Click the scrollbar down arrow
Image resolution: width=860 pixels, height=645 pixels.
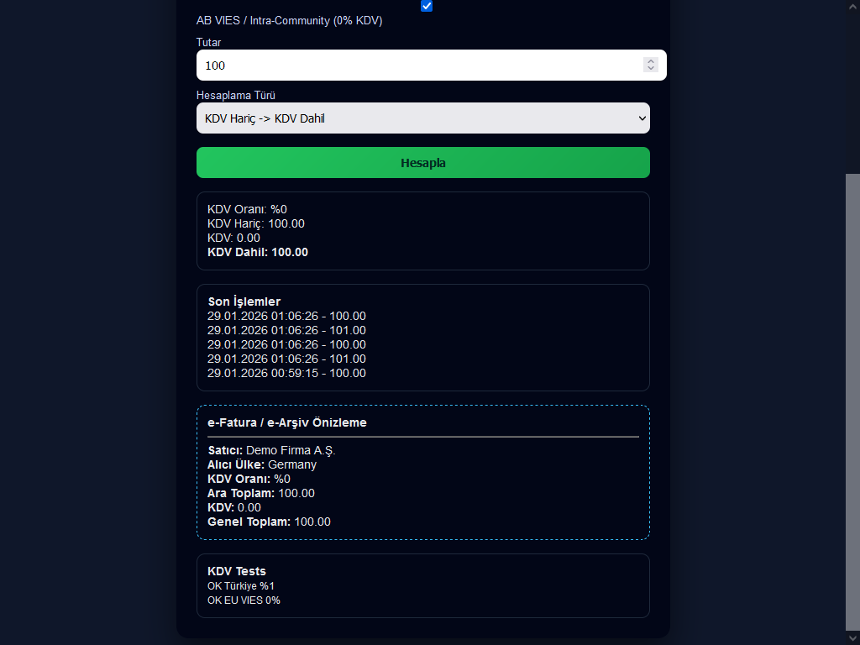click(x=852, y=638)
